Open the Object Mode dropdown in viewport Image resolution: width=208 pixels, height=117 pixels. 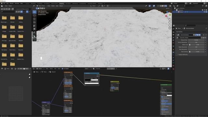click(41, 6)
